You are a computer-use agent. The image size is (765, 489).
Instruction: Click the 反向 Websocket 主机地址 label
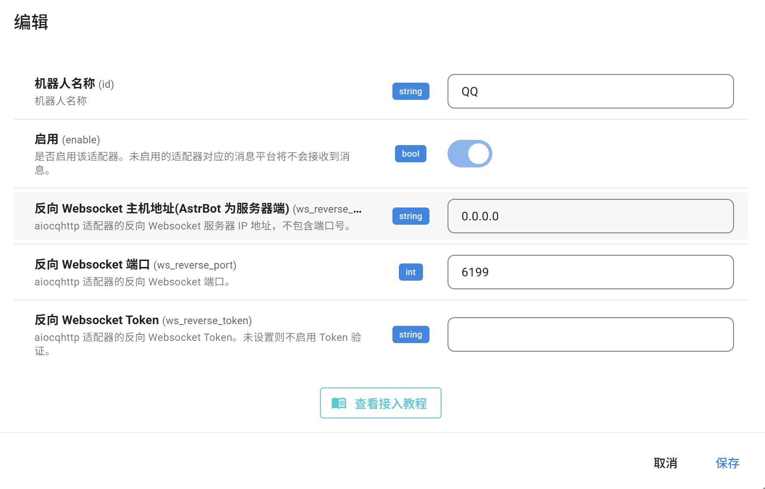[162, 209]
